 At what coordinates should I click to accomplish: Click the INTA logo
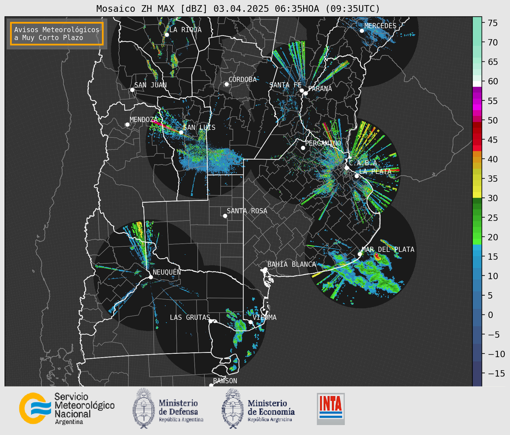pyautogui.click(x=331, y=409)
